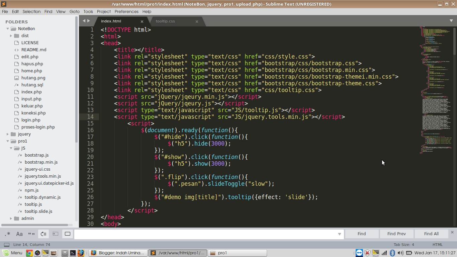The width and height of the screenshot is (457, 257).
Task: Click the red shield tray icon
Action: coord(367,253)
